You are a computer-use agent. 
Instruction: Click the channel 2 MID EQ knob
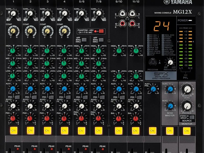coord(30,63)
